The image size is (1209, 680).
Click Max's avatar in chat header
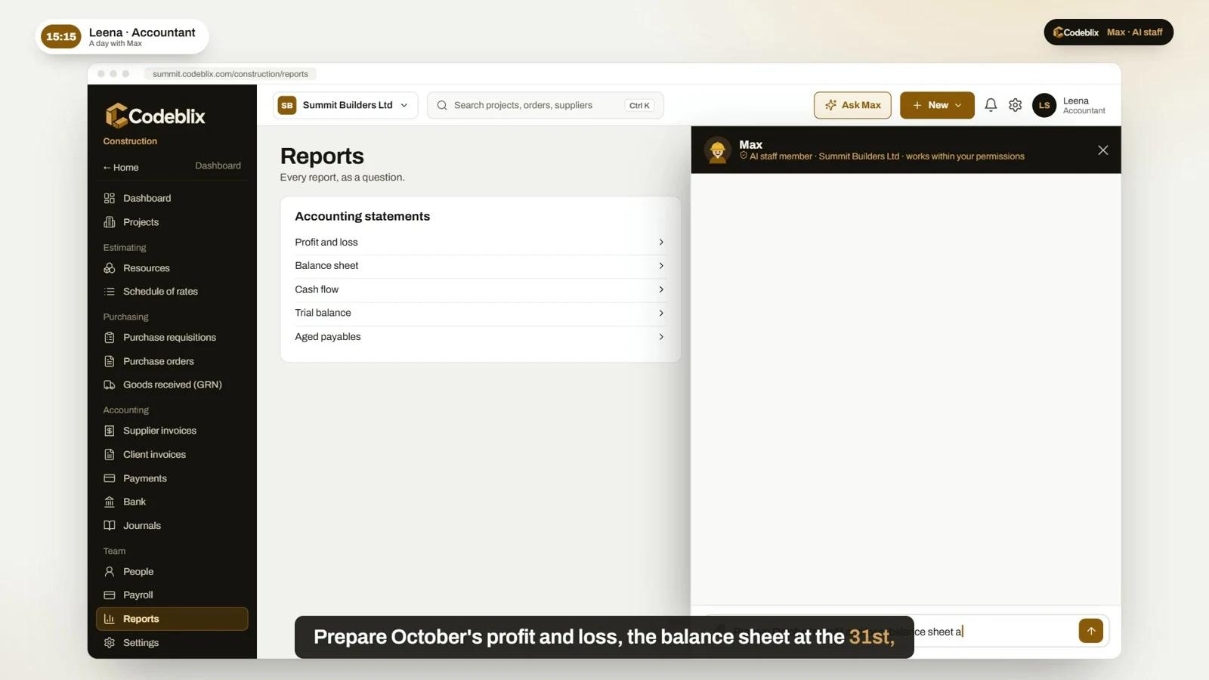click(718, 150)
